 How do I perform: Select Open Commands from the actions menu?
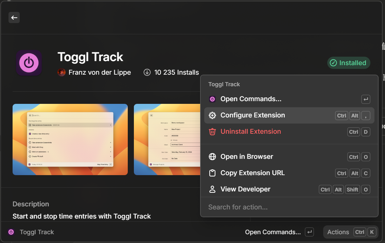pos(250,99)
